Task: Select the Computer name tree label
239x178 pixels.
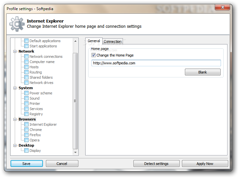Action: 42,62
